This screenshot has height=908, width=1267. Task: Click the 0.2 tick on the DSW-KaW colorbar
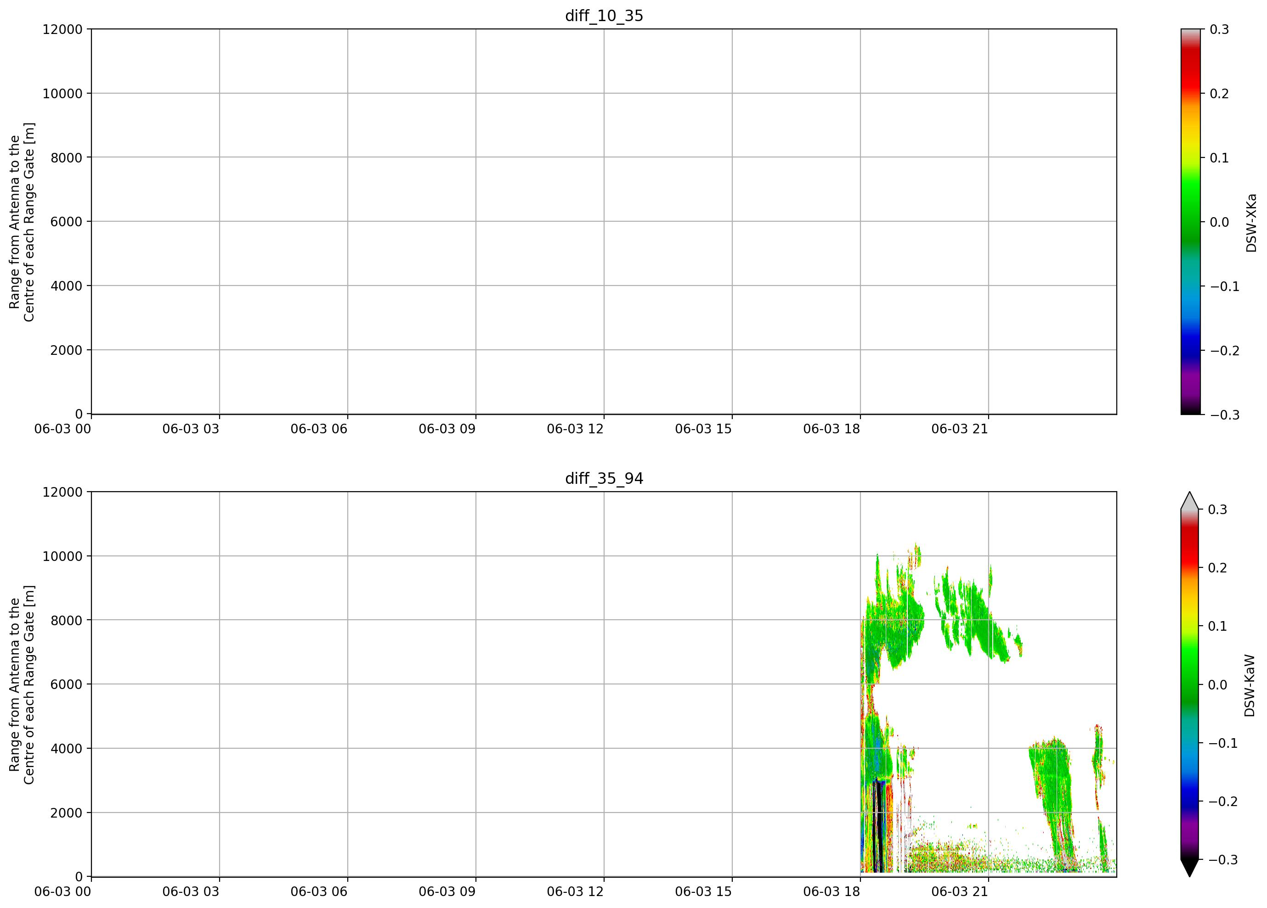pyautogui.click(x=1218, y=567)
